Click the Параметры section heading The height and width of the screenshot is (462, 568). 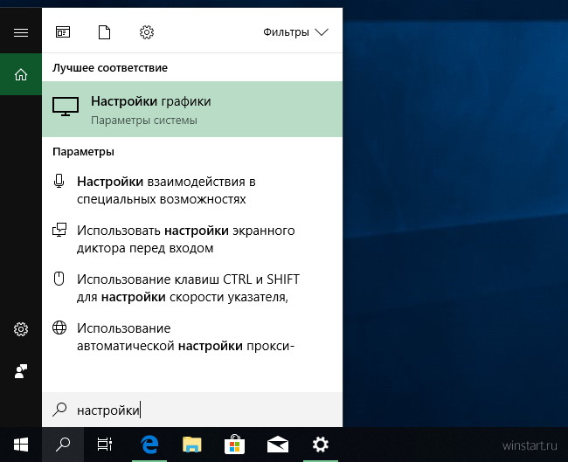pos(83,151)
